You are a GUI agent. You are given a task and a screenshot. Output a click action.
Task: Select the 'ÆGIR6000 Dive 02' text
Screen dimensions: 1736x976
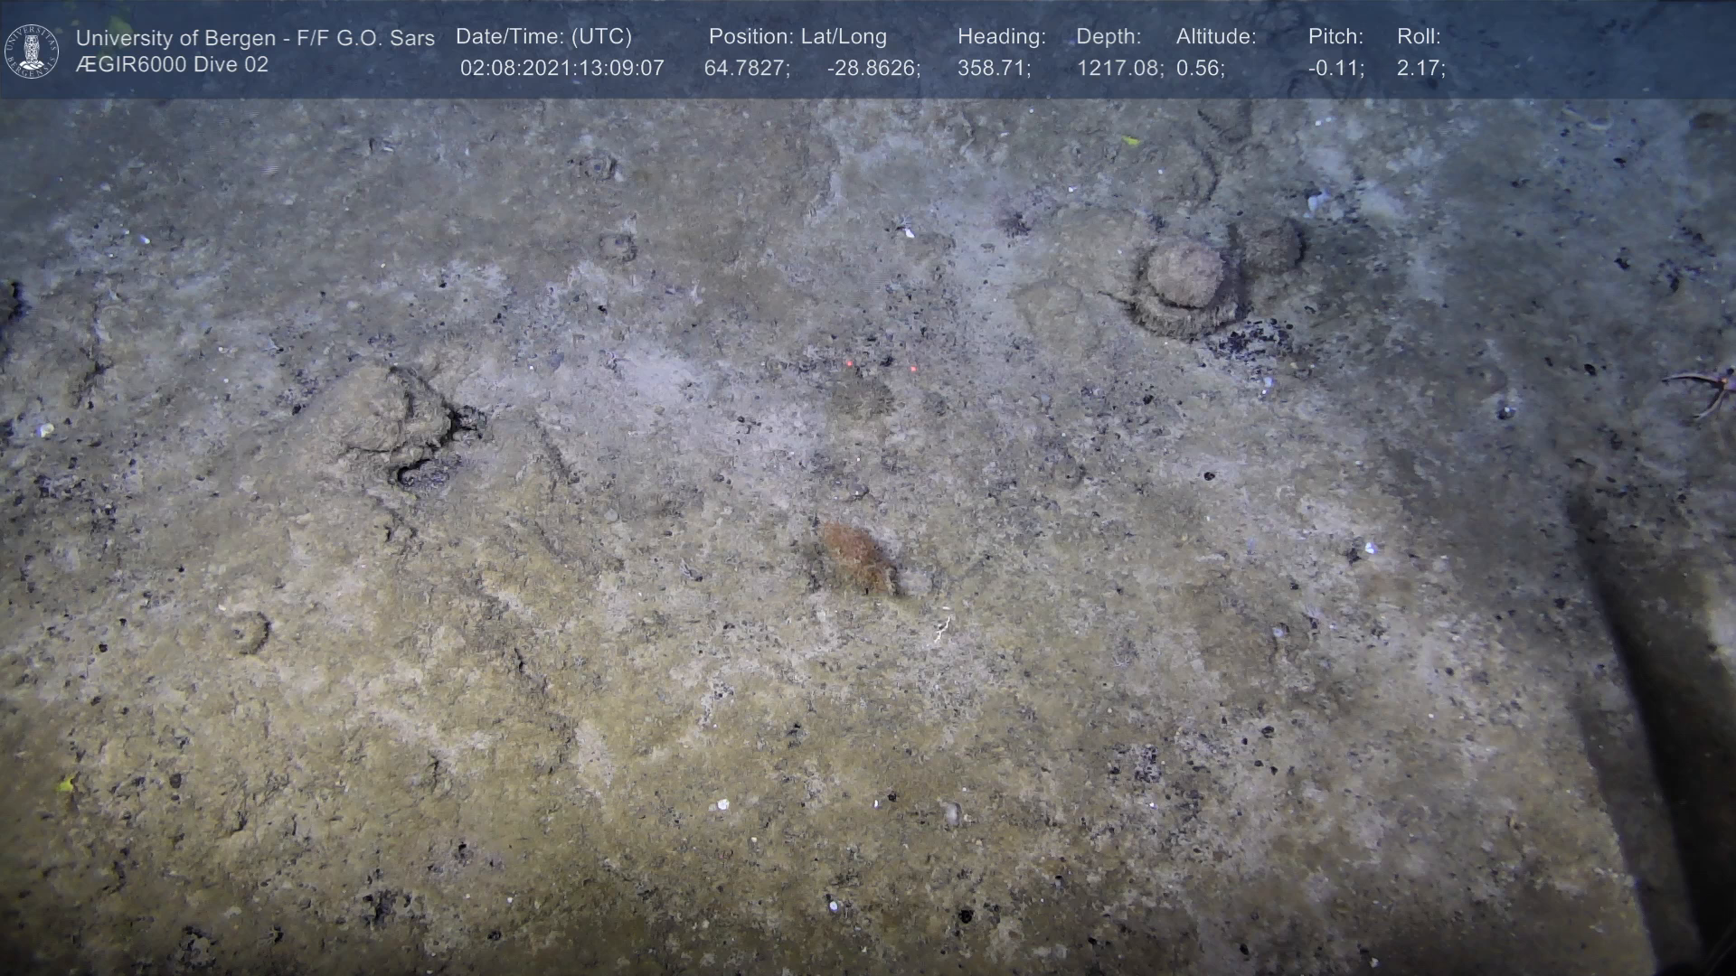[172, 65]
